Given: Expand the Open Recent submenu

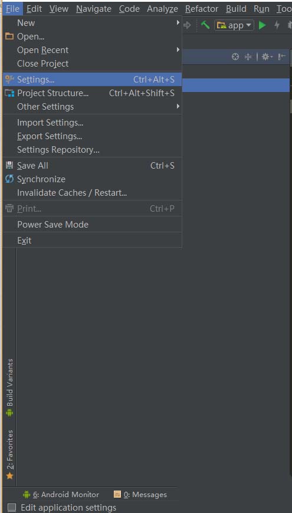Looking at the screenshot, I should click(92, 50).
